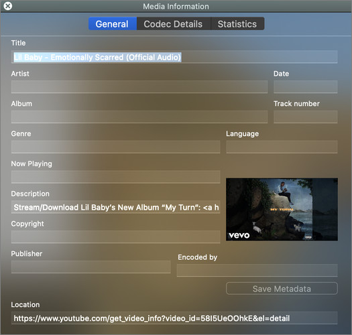Click the Media Information window title

click(x=176, y=6)
